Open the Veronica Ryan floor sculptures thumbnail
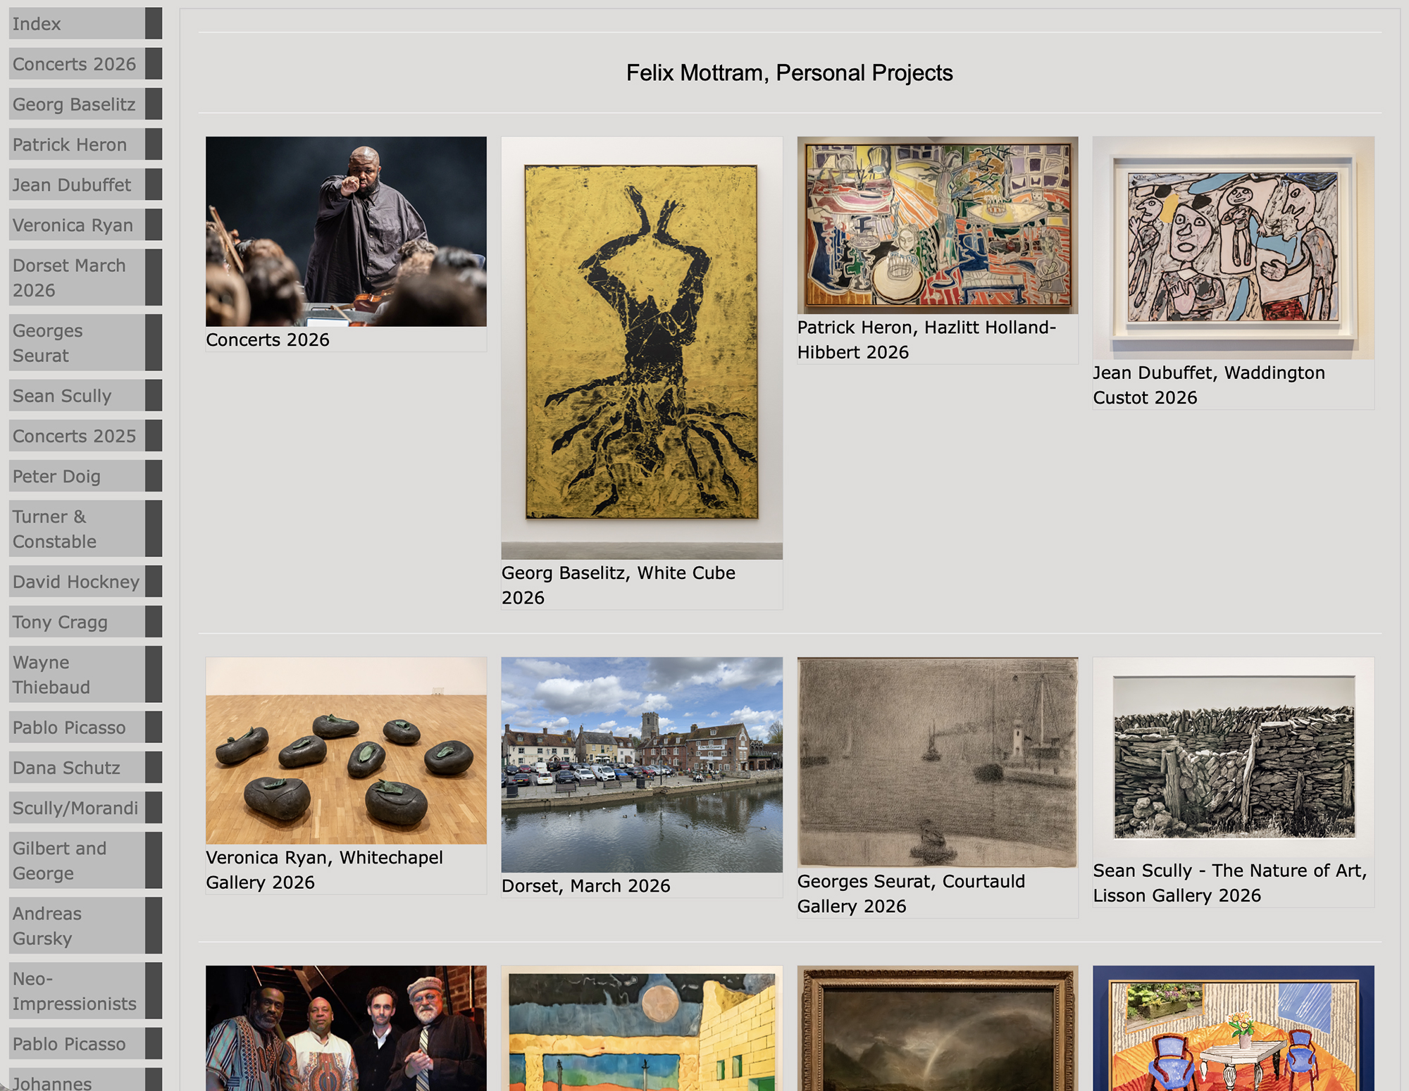Screen dimensions: 1409x1091 (x=346, y=751)
